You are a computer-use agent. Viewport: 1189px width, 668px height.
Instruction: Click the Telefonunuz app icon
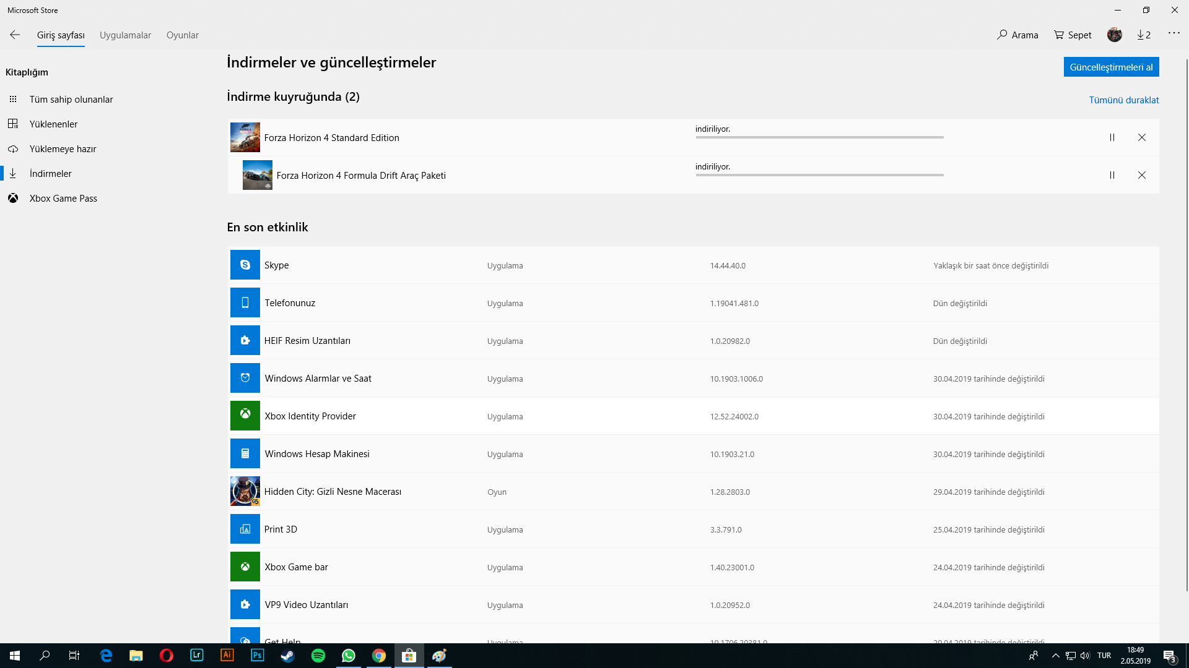click(245, 302)
